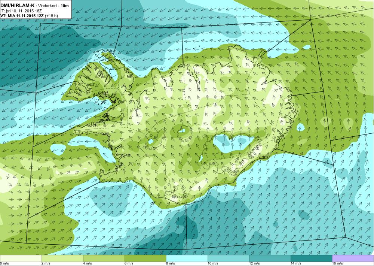Screen dimensions: 374x266
Task: Click the 10–12 m/s turquoise legend swatch
Action: 228,259
